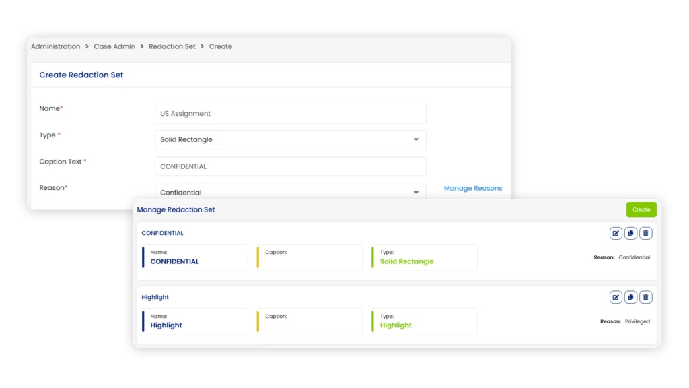Click Administration in the breadcrumb
The image size is (689, 388).
click(x=57, y=46)
